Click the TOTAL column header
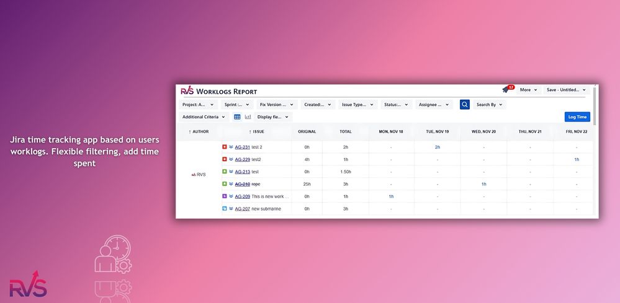 point(345,131)
